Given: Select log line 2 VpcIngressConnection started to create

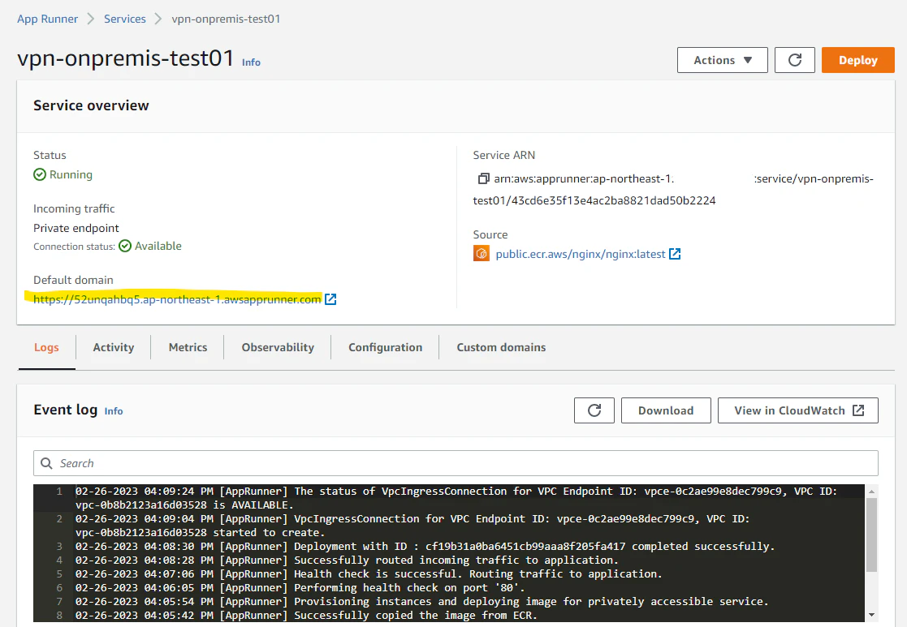Looking at the screenshot, I should tap(412, 526).
